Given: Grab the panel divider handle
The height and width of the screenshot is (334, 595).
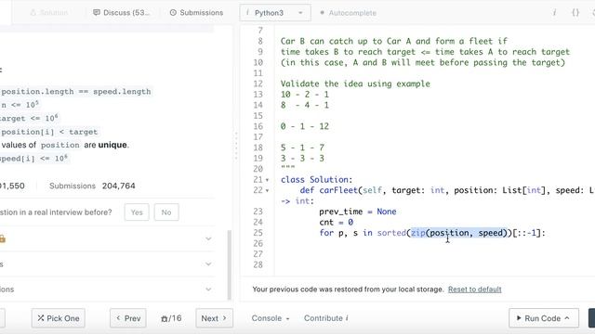Looking at the screenshot, I should [x=236, y=146].
